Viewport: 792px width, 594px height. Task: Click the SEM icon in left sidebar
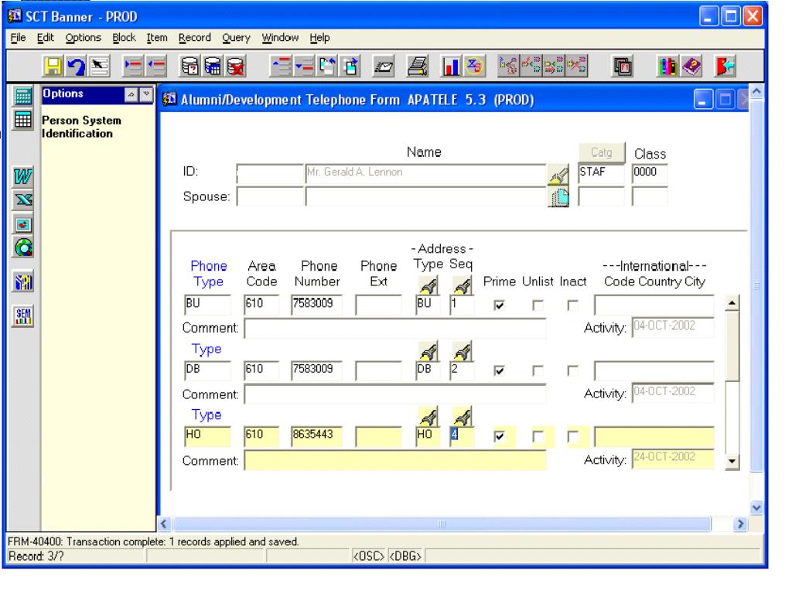click(22, 316)
